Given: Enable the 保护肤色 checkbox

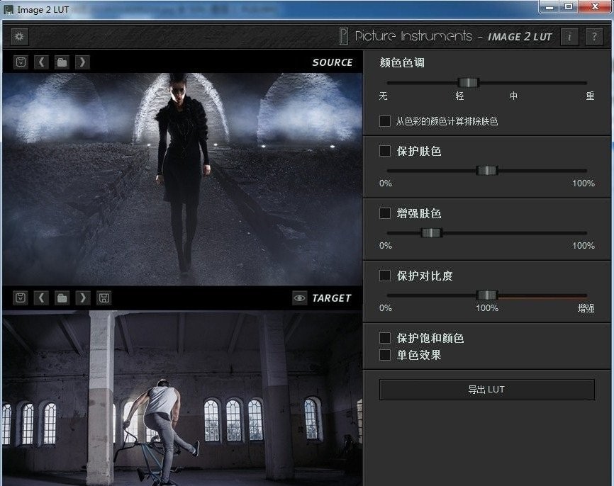Looking at the screenshot, I should 385,151.
